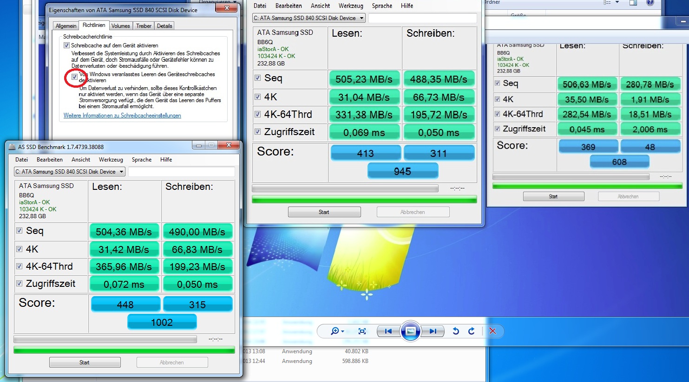The image size is (689, 382).
Task: Click Abbrechen in the score 945 window
Action: tap(413, 212)
